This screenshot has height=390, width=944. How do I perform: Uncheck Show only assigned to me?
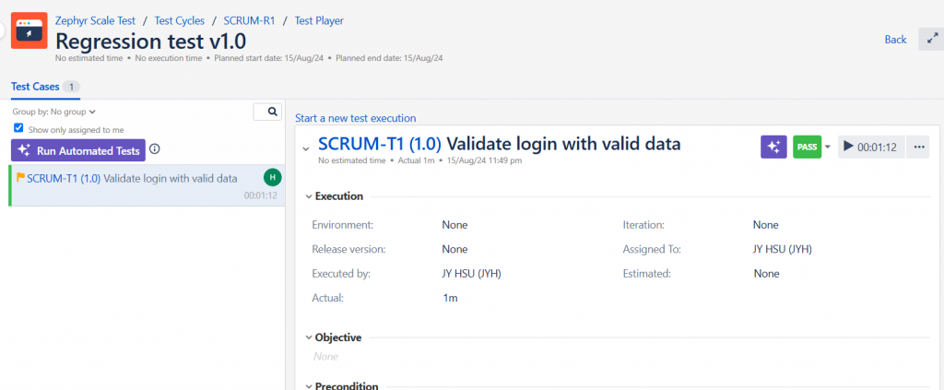(x=18, y=128)
